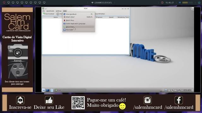Open the KDE application launcher in taskbar
202x113 pixels.
coord(44,90)
